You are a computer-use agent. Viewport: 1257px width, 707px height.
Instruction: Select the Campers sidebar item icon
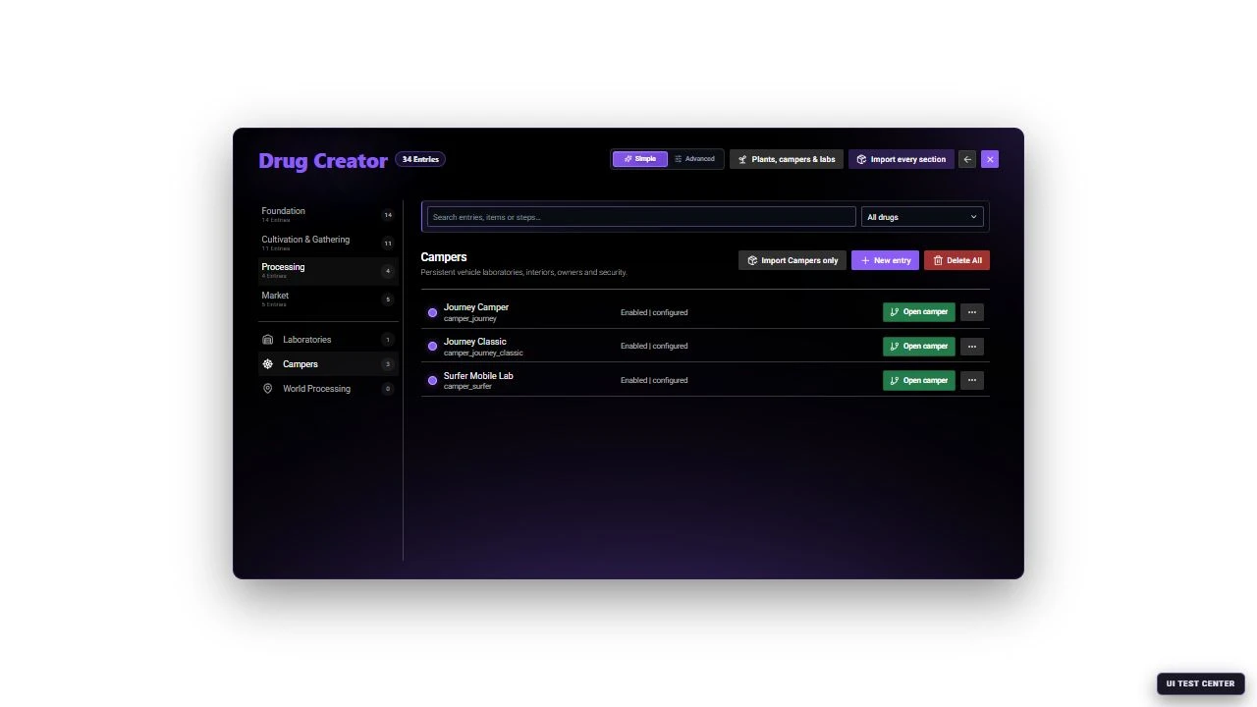[x=267, y=364]
